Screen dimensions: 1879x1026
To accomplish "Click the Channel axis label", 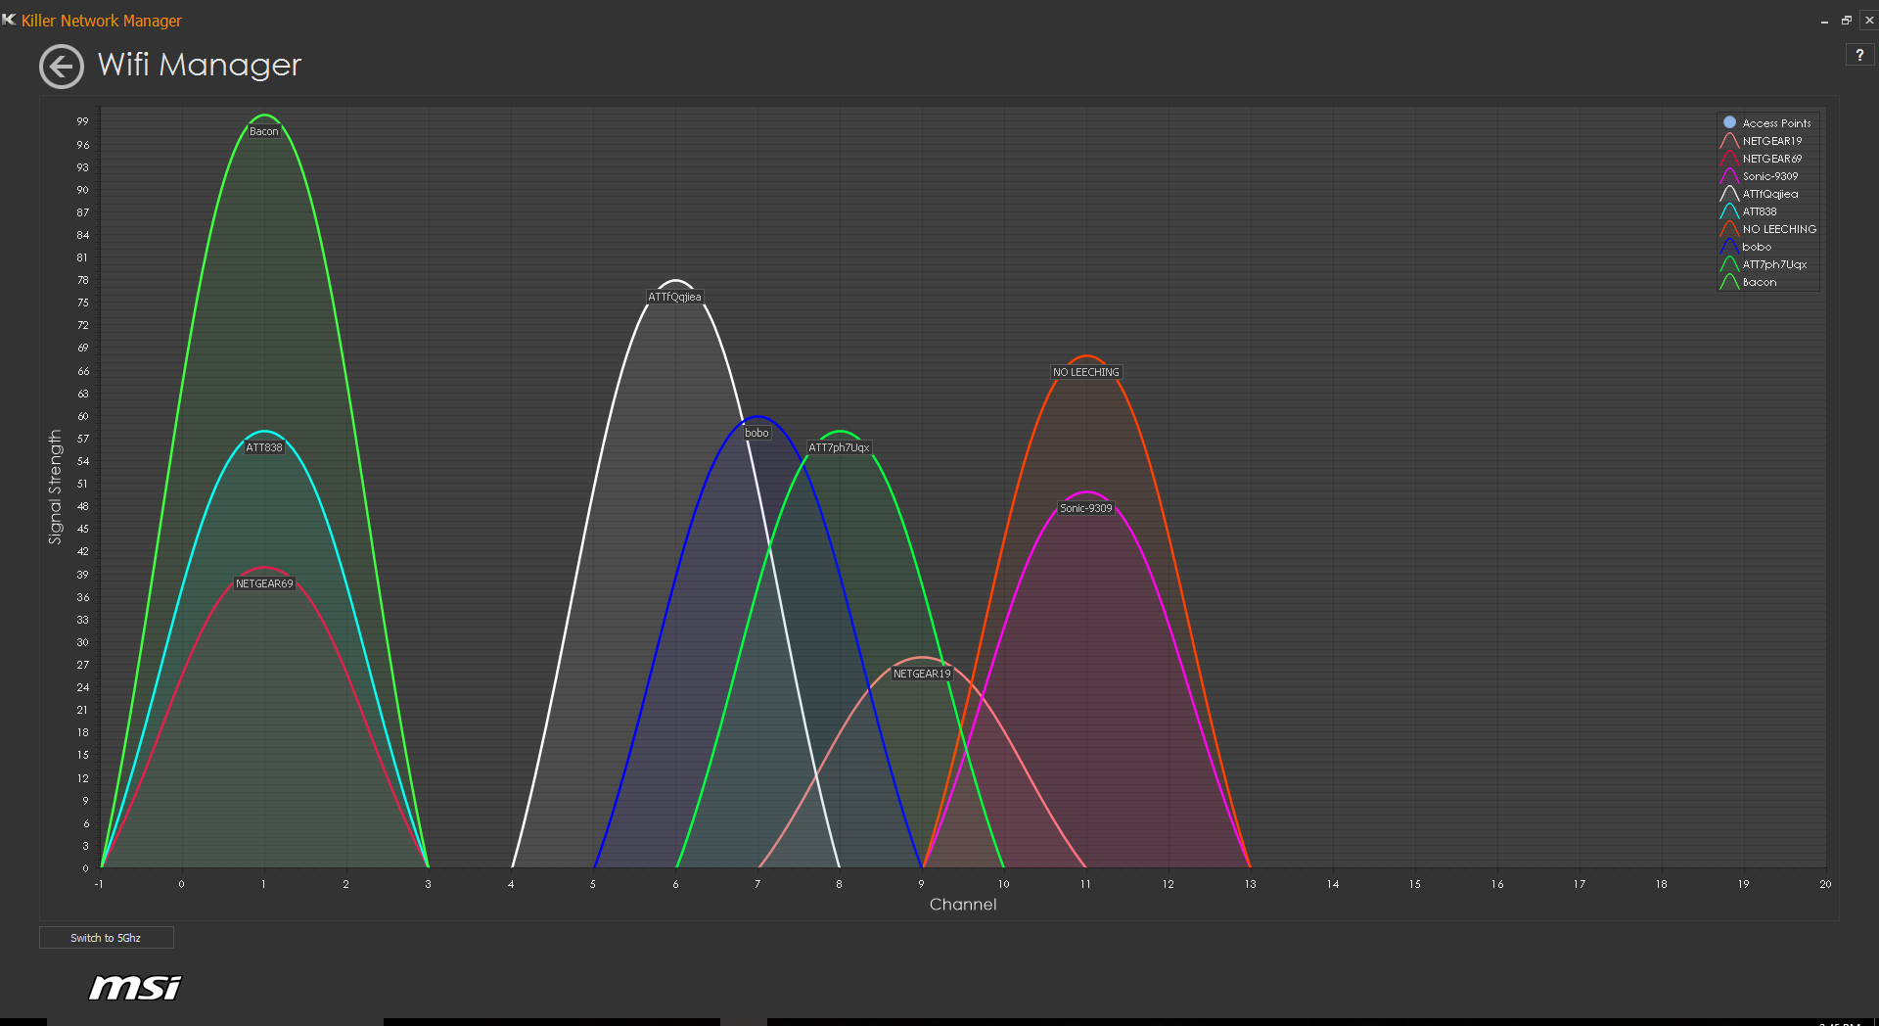I will 963,905.
